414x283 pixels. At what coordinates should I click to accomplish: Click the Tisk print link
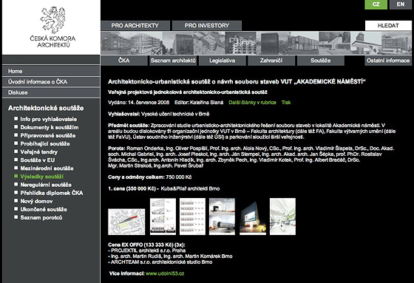286,103
